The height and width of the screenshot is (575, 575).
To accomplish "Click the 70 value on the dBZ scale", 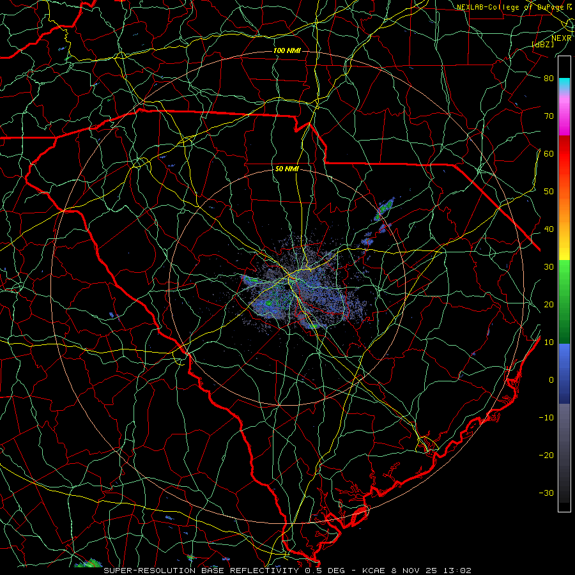I will click(549, 116).
